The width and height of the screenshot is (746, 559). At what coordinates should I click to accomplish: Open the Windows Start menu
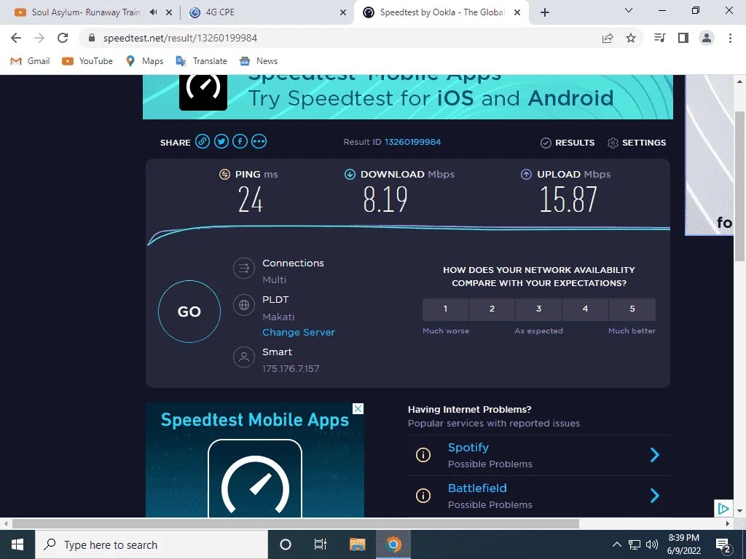pos(17,544)
